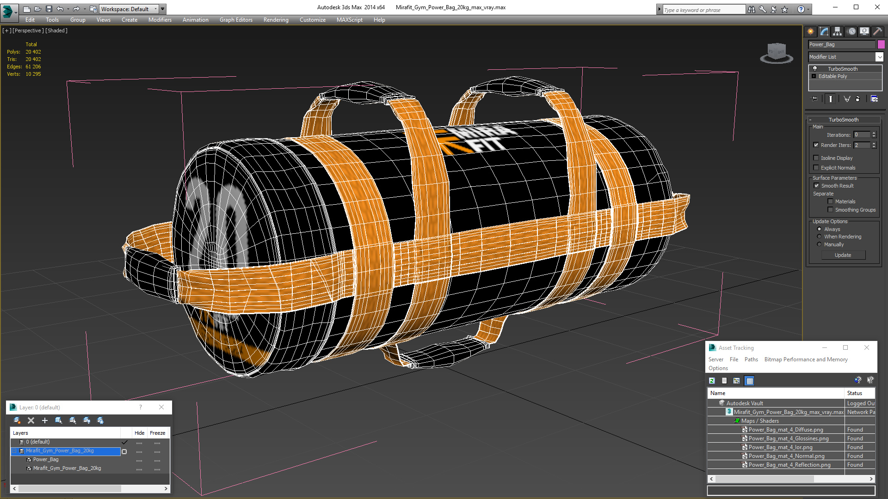
Task: Click Make Unique icon below modifier stack
Action: tap(847, 99)
